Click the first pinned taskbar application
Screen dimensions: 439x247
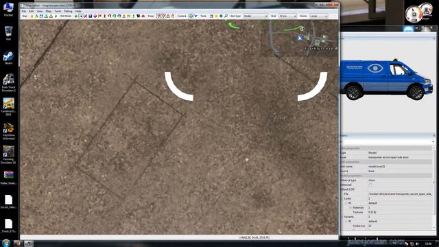click(x=19, y=244)
